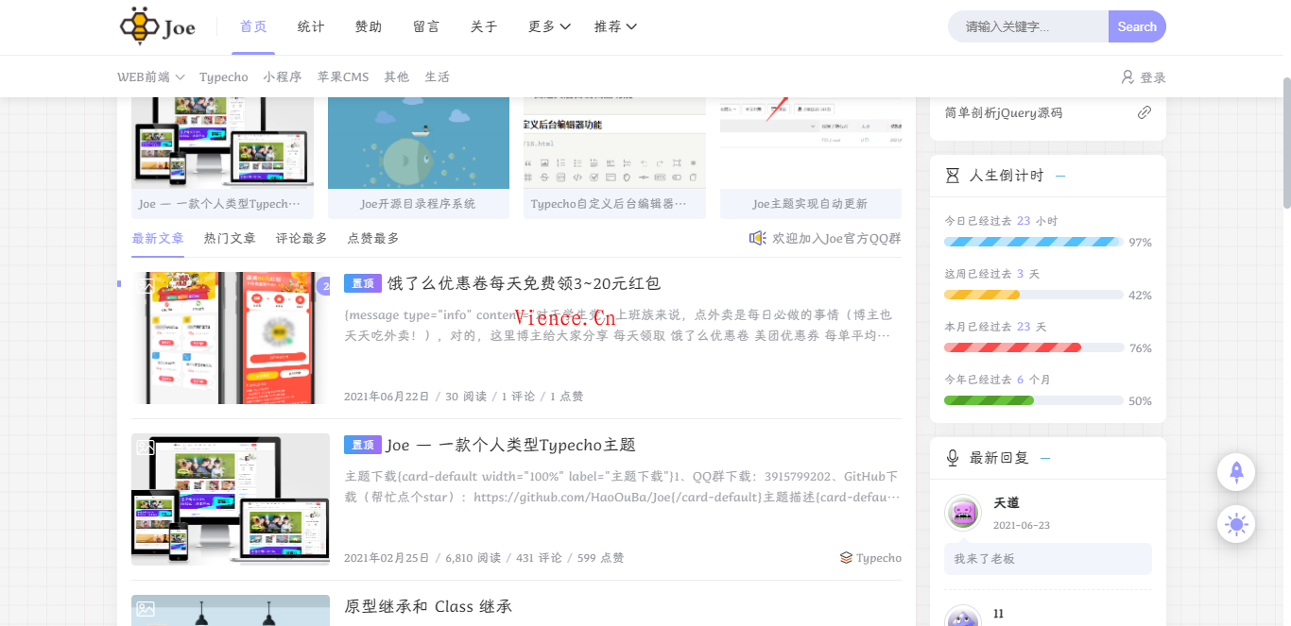Open the 饿了么优惠卷 article title

524,283
